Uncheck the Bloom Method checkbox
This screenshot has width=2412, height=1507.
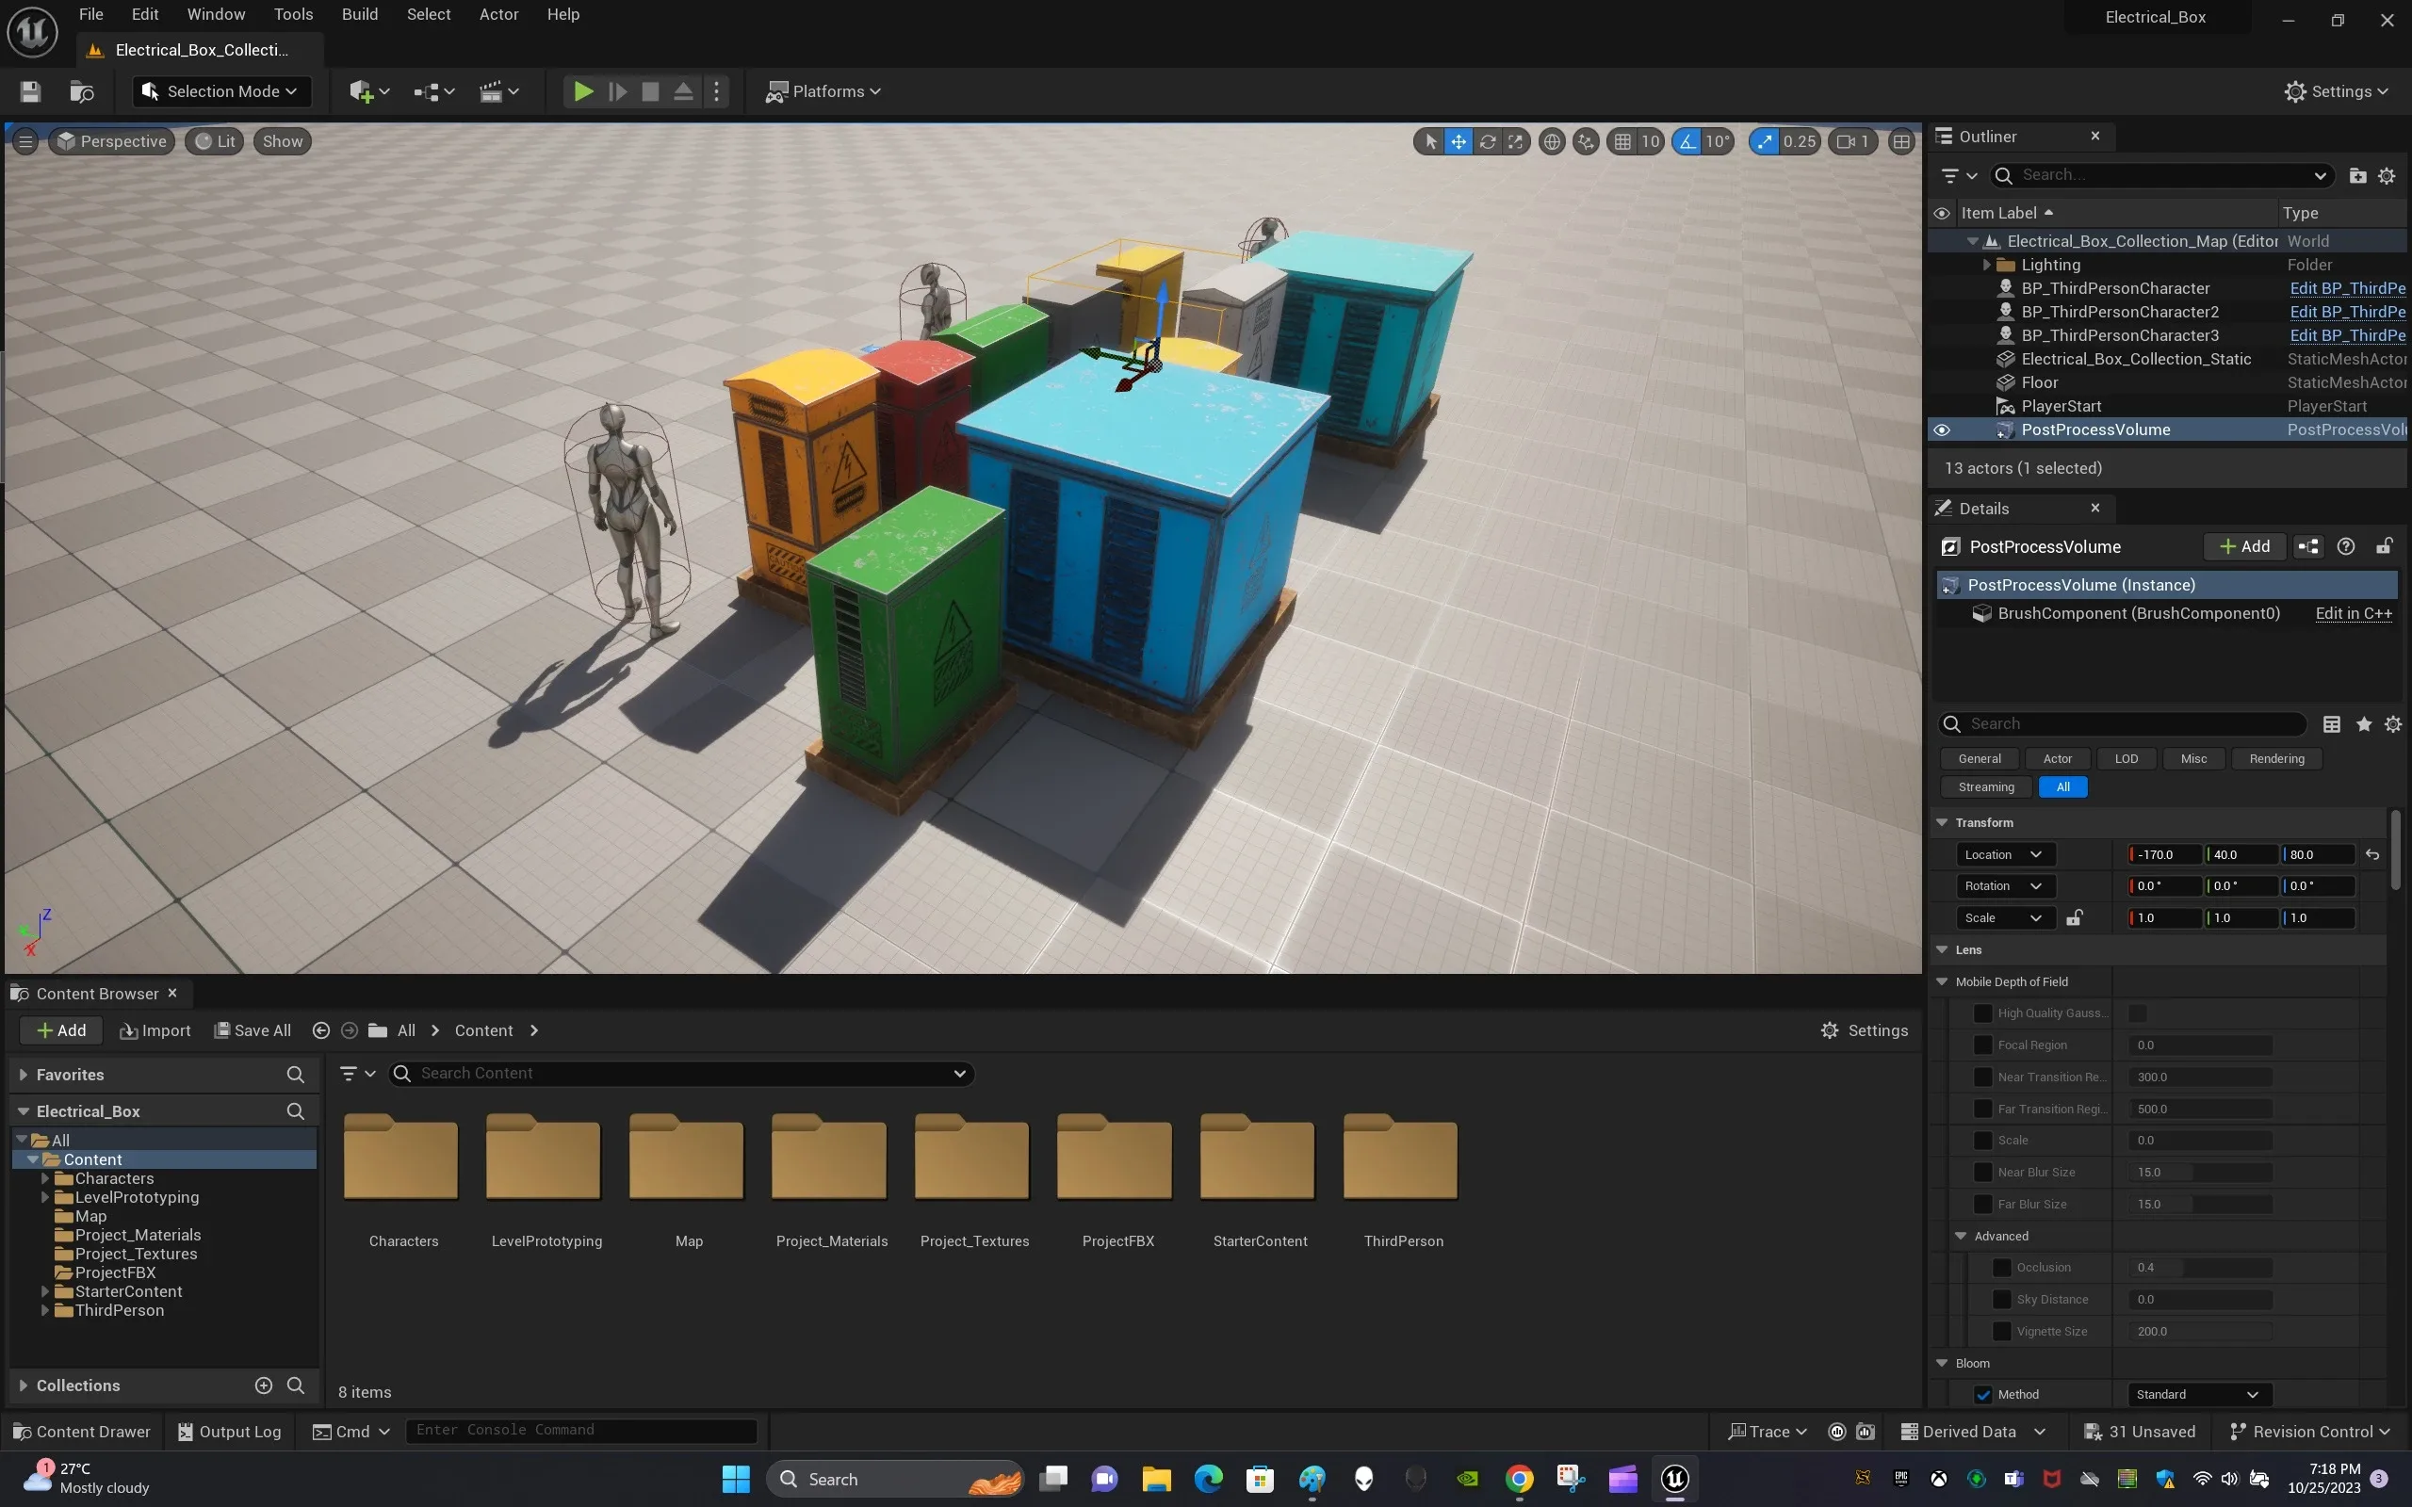pos(1983,1395)
